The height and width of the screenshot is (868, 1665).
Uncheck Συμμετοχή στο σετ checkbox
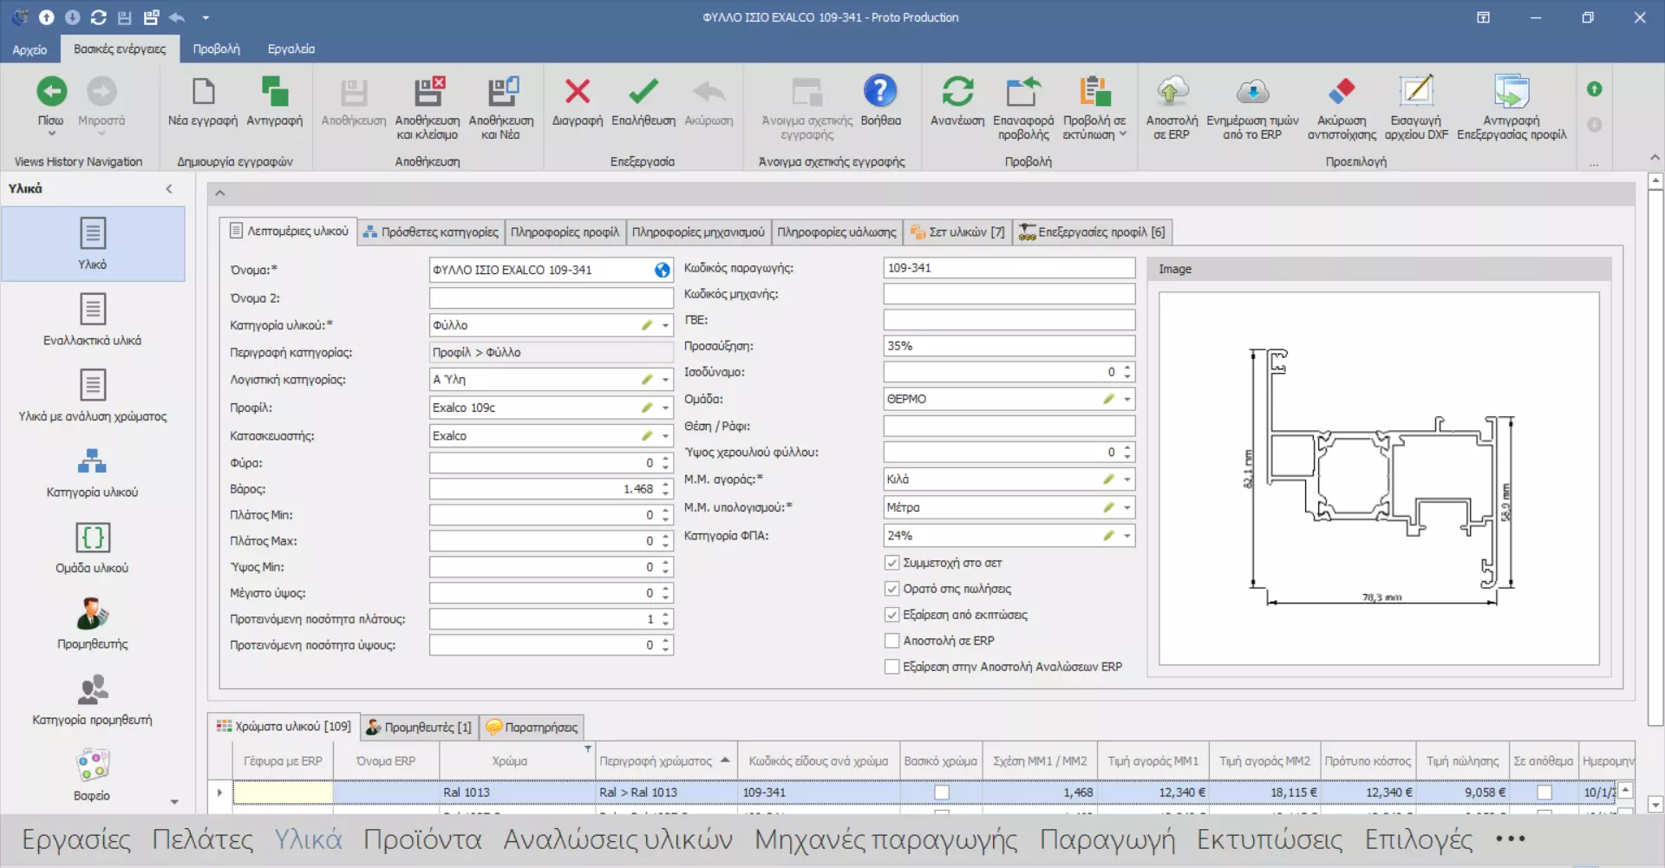click(x=891, y=563)
